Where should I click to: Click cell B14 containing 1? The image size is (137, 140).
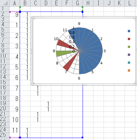(x=25, y=77)
